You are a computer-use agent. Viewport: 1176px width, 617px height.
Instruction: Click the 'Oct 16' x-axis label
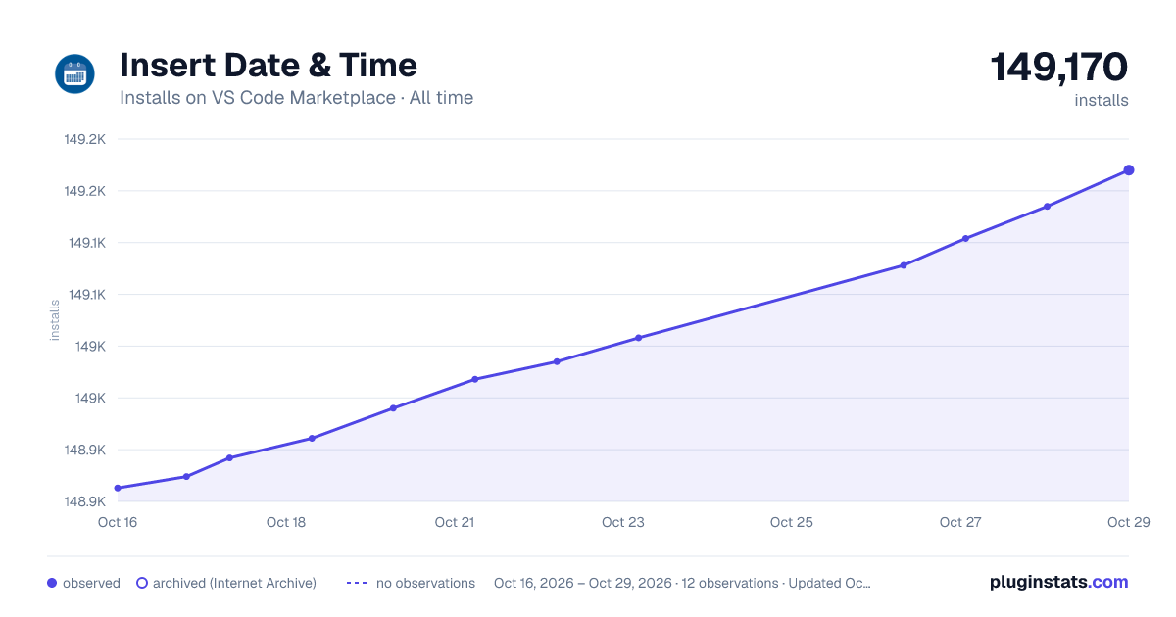point(118,522)
